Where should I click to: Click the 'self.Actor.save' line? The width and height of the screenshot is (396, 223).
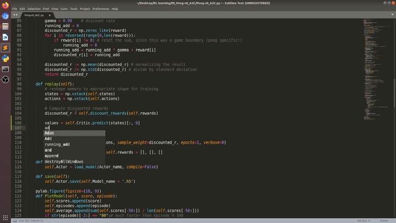point(90,181)
